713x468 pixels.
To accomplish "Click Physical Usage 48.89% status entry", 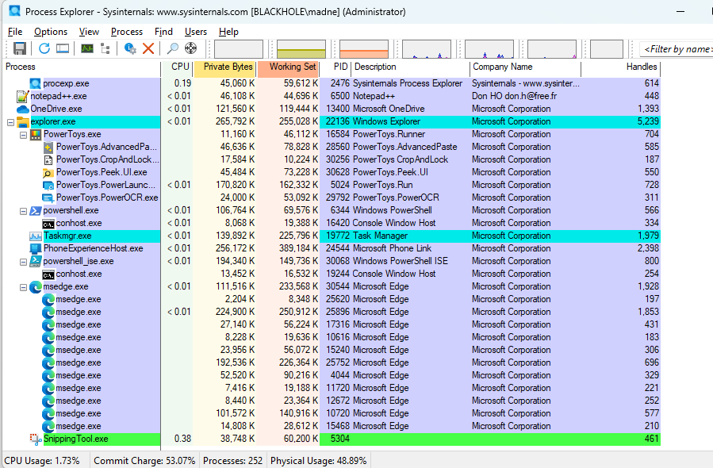I will point(318,461).
